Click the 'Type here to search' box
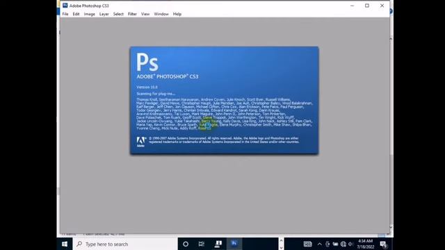The image size is (445, 250). pos(125,244)
